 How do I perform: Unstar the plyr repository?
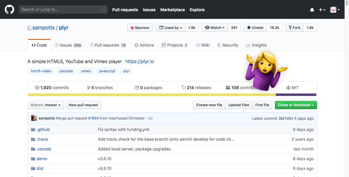pyautogui.click(x=255, y=27)
